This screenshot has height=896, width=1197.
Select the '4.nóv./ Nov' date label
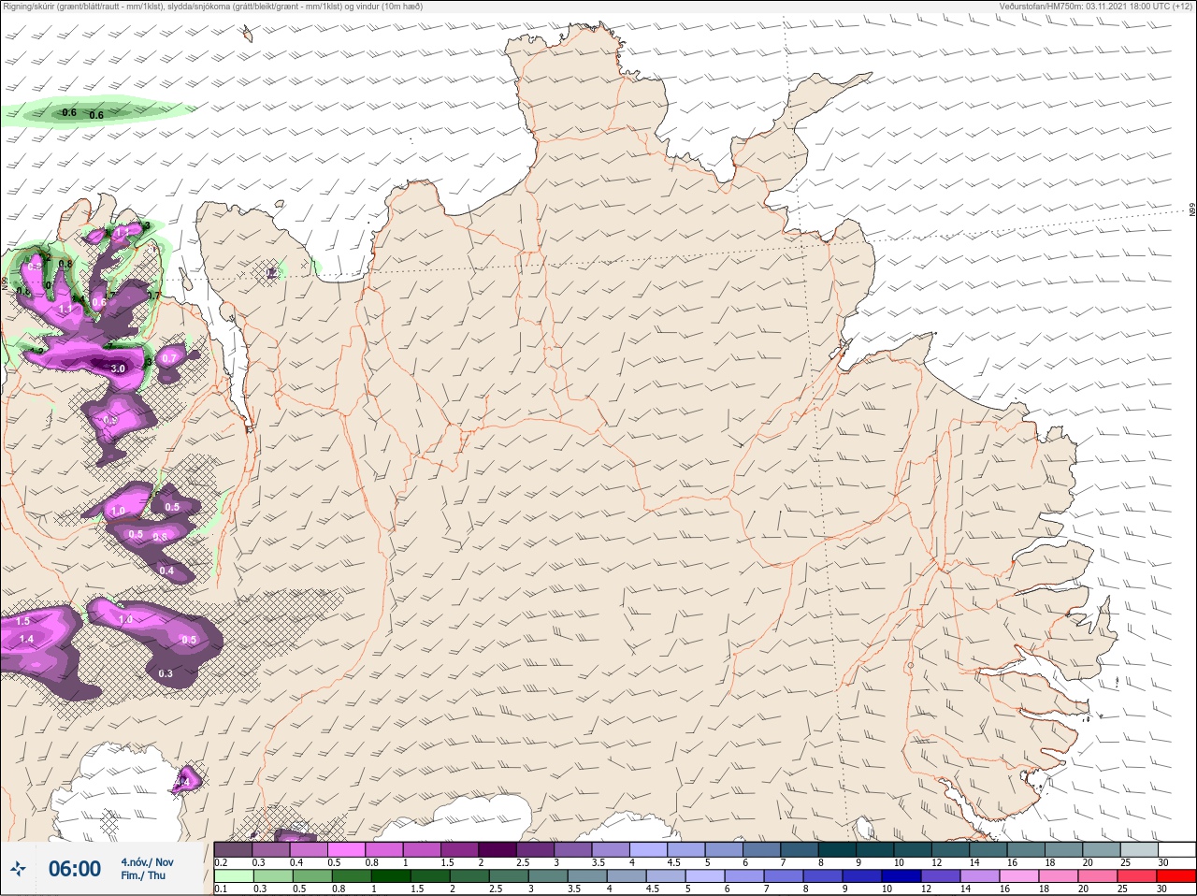(x=147, y=861)
